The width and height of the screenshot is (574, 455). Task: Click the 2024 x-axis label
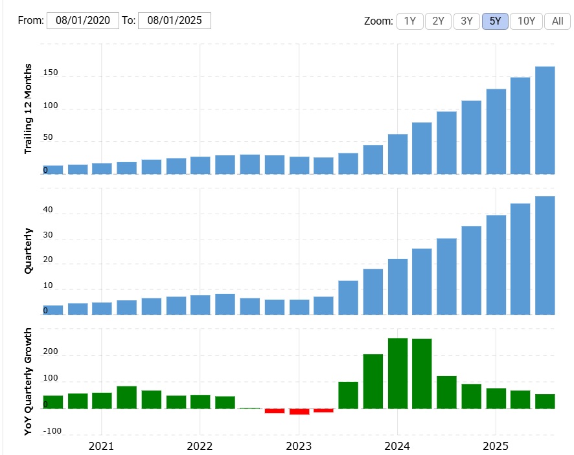point(396,446)
